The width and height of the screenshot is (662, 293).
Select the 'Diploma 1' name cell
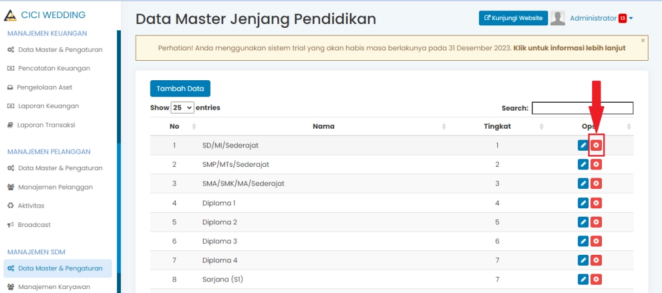219,203
